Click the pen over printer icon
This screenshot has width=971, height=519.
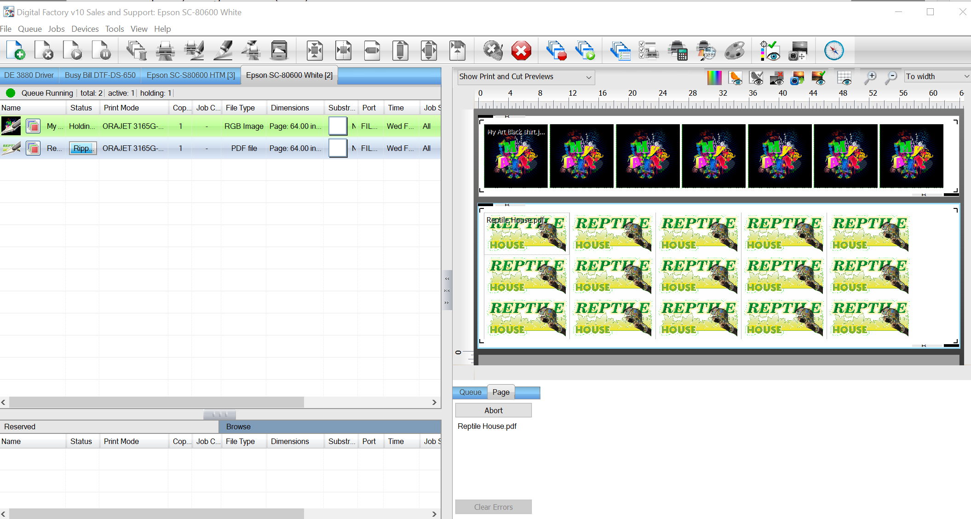pyautogui.click(x=251, y=50)
